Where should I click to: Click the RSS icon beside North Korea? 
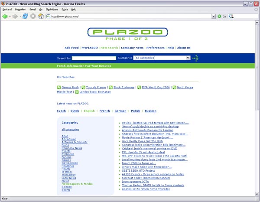[x=174, y=87]
